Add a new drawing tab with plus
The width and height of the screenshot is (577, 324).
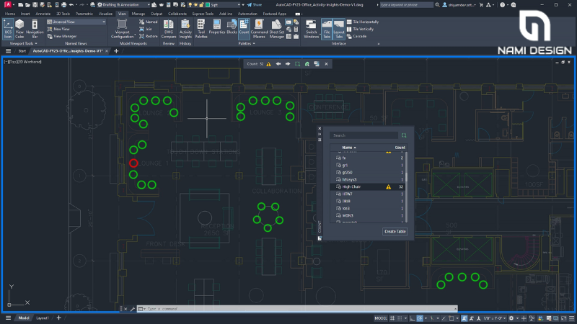116,51
